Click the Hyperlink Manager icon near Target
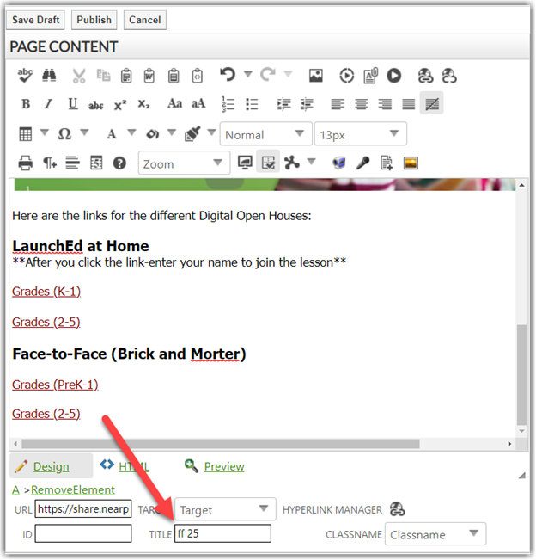 (x=397, y=509)
